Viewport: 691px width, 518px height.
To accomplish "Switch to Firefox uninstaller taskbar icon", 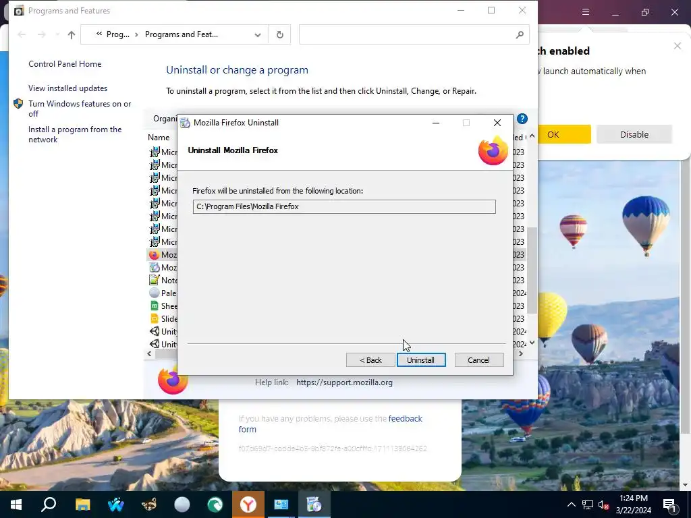I will [314, 505].
